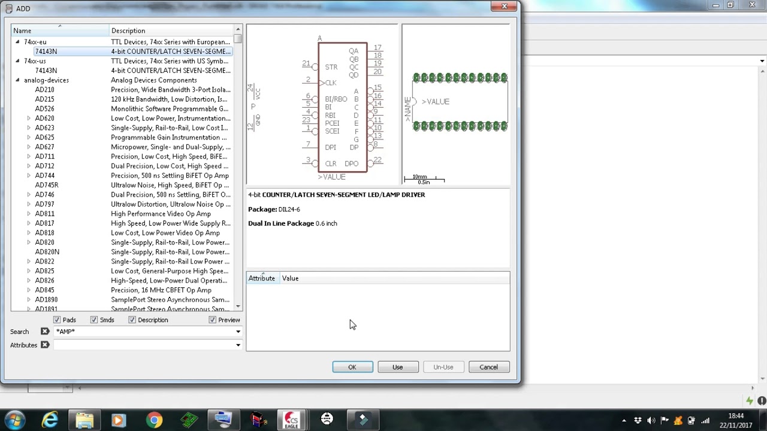Open the media player taskbar icon
Screen dimensions: 767x431
[x=118, y=420]
